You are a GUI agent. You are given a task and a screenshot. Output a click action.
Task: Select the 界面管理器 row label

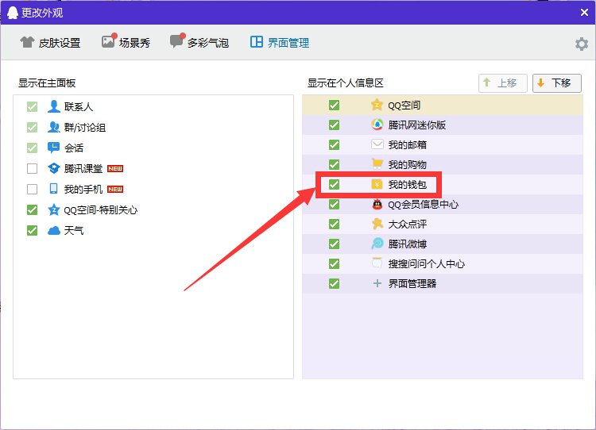412,283
